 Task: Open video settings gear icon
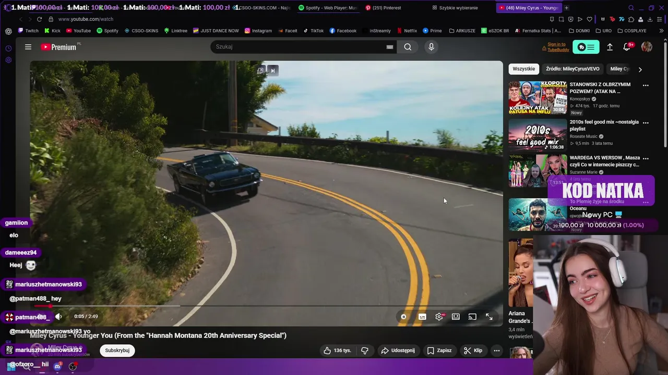pyautogui.click(x=439, y=317)
